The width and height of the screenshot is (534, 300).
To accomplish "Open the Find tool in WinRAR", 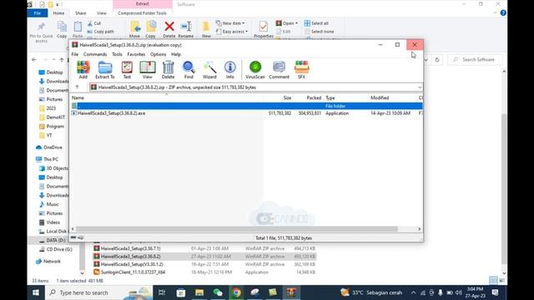I will click(189, 70).
